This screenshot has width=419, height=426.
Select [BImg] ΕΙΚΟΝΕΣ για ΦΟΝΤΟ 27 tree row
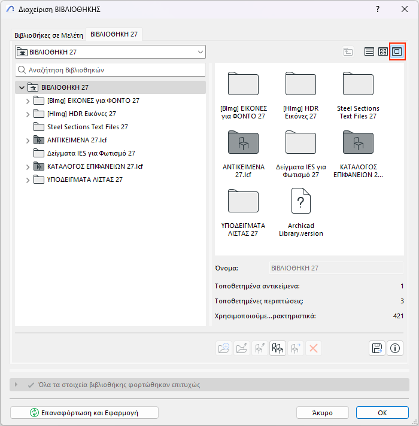[110, 101]
